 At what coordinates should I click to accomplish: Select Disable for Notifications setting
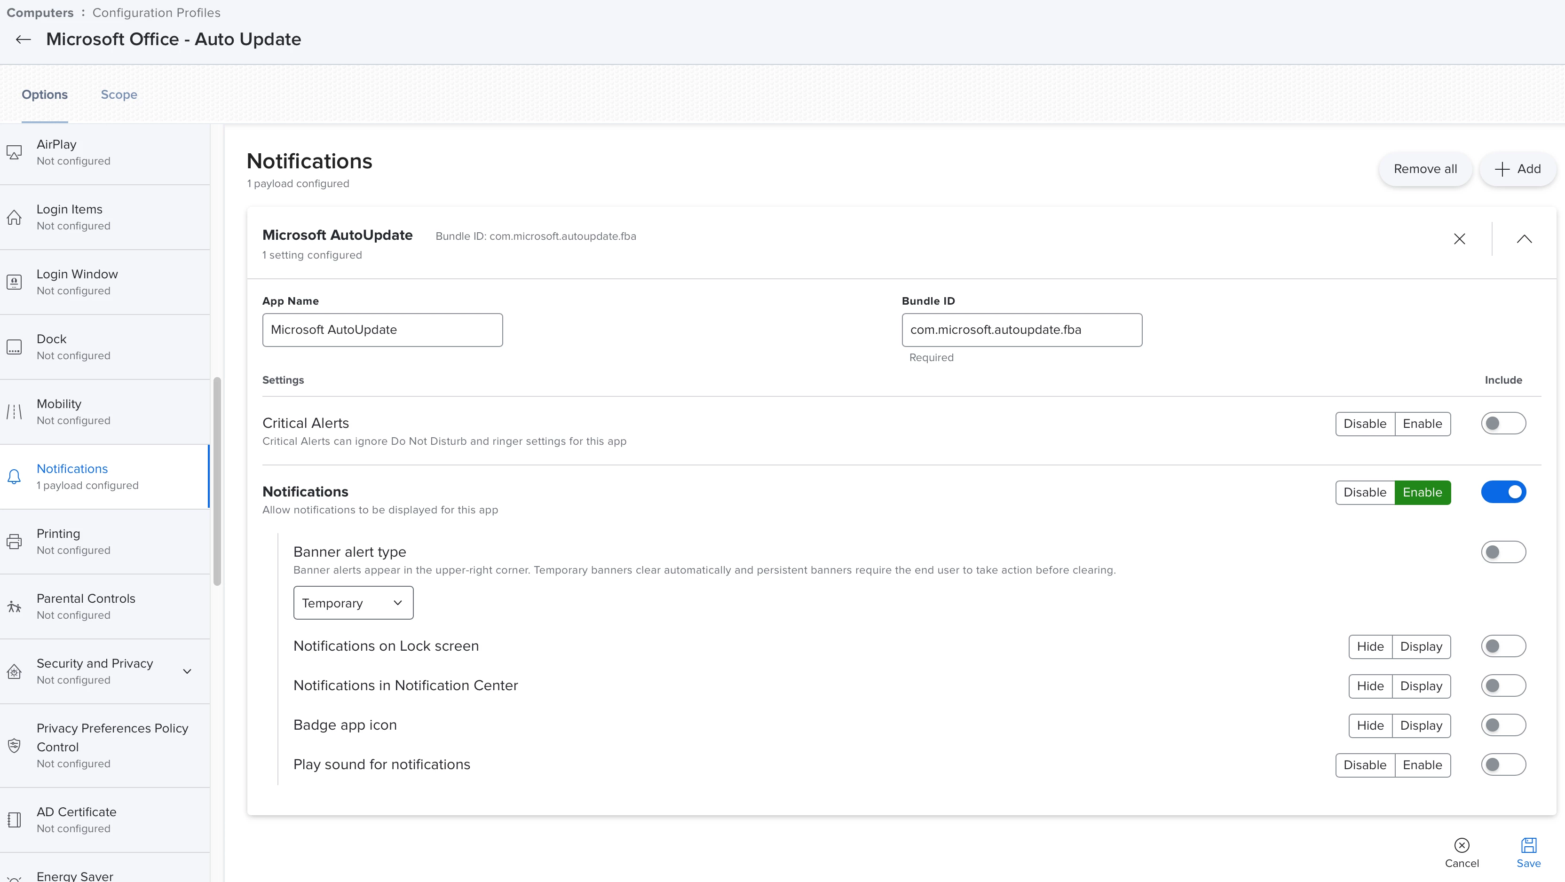1365,493
